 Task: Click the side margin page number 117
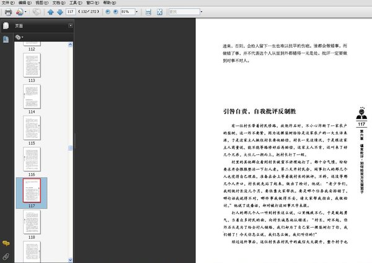click(x=361, y=124)
